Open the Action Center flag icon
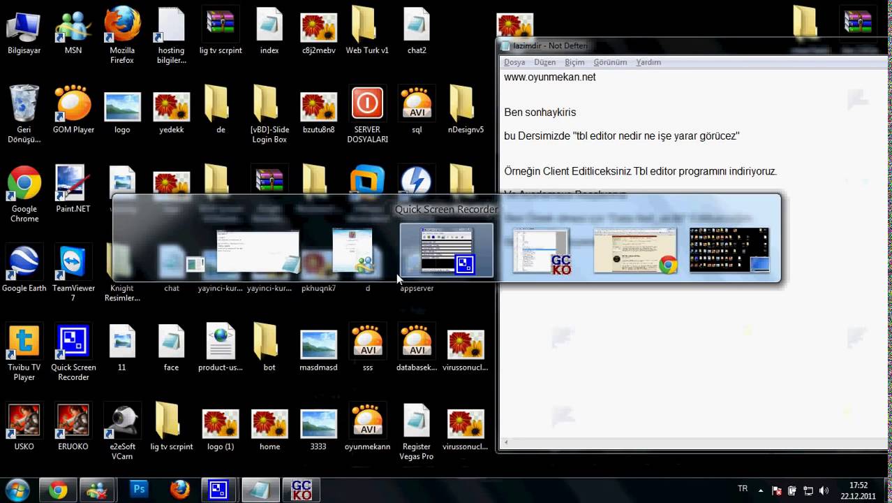 pos(777,491)
